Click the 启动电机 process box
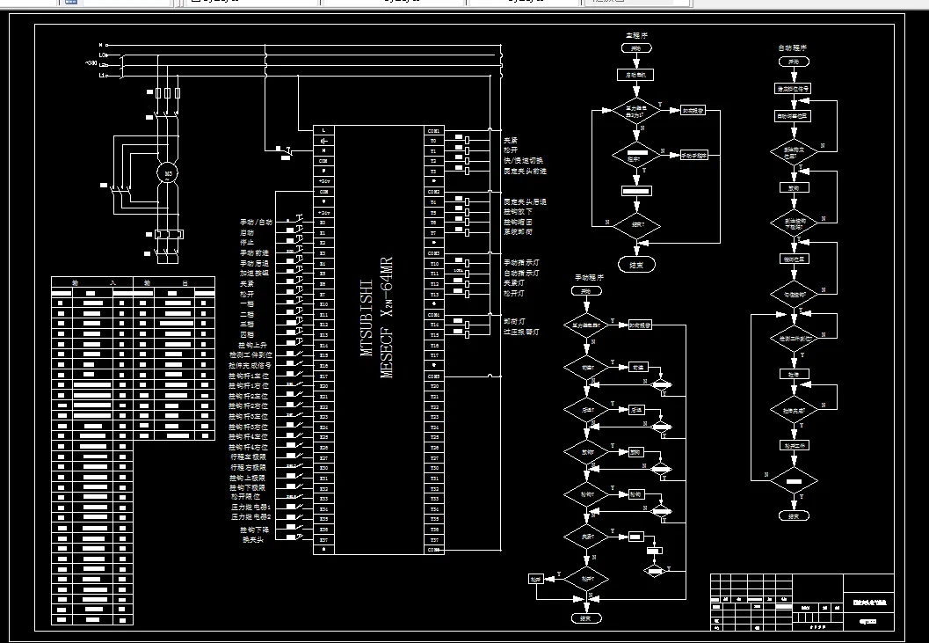The width and height of the screenshot is (929, 643). [635, 75]
